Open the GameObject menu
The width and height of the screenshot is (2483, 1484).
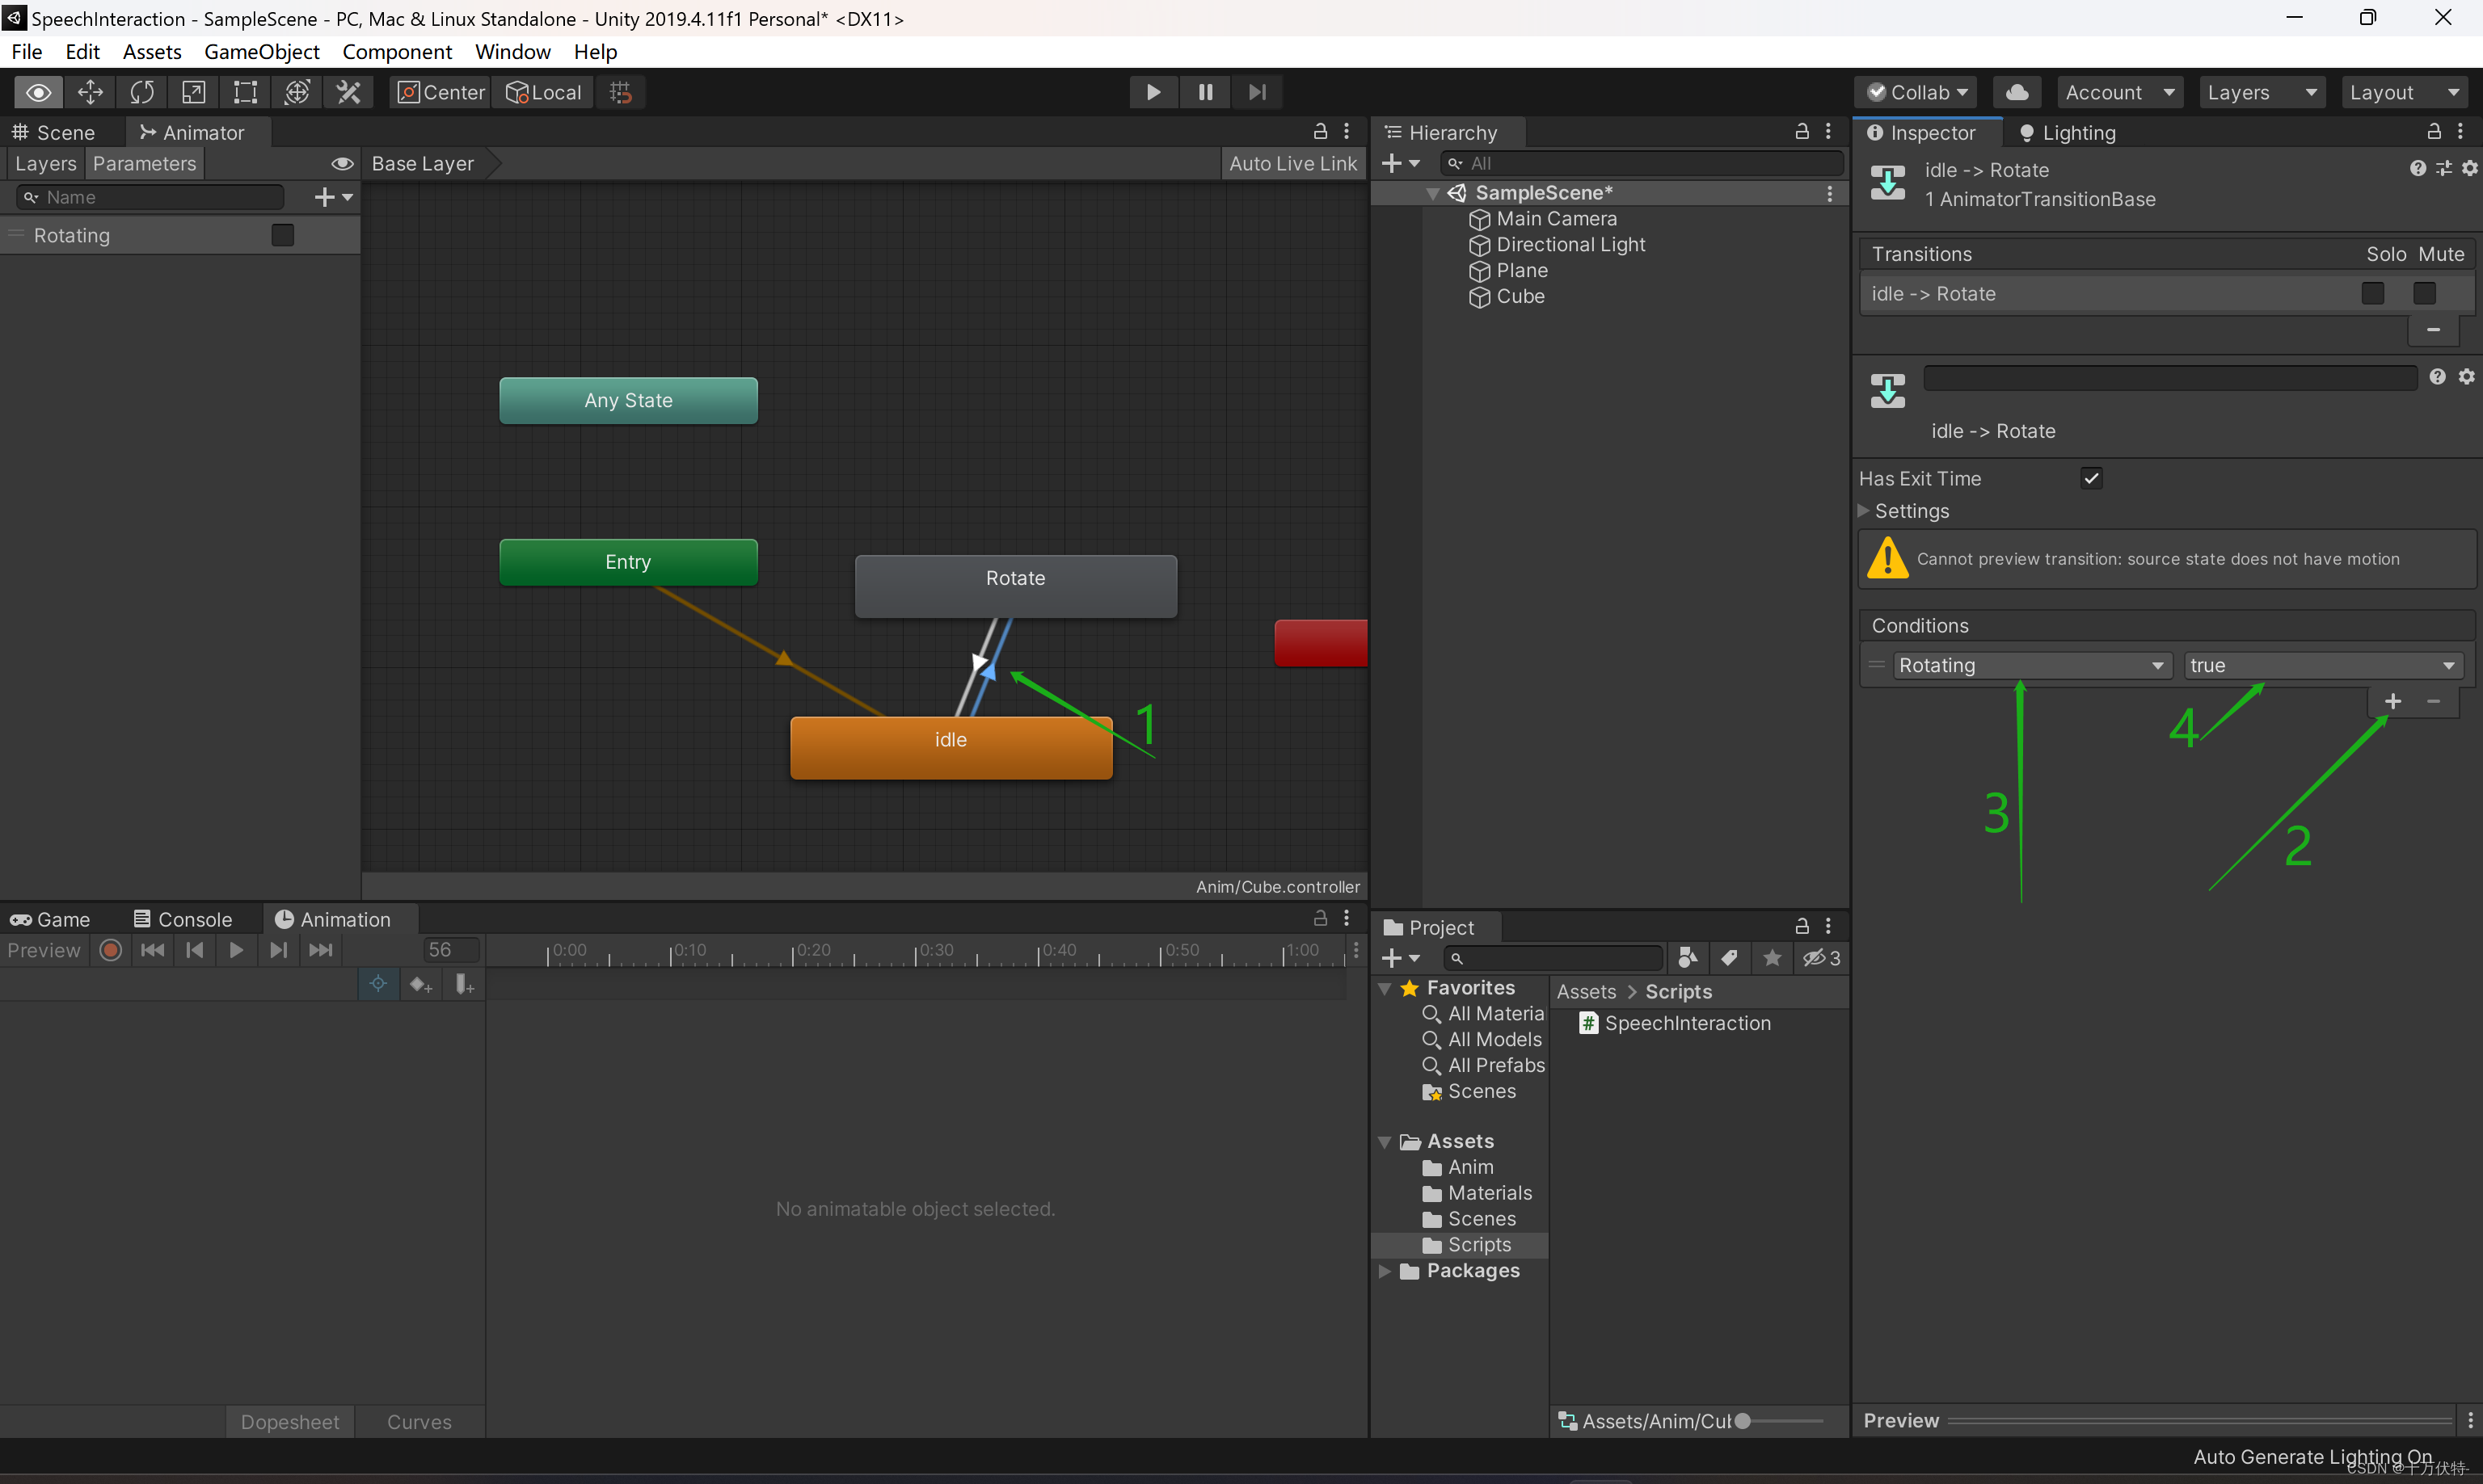pyautogui.click(x=261, y=52)
